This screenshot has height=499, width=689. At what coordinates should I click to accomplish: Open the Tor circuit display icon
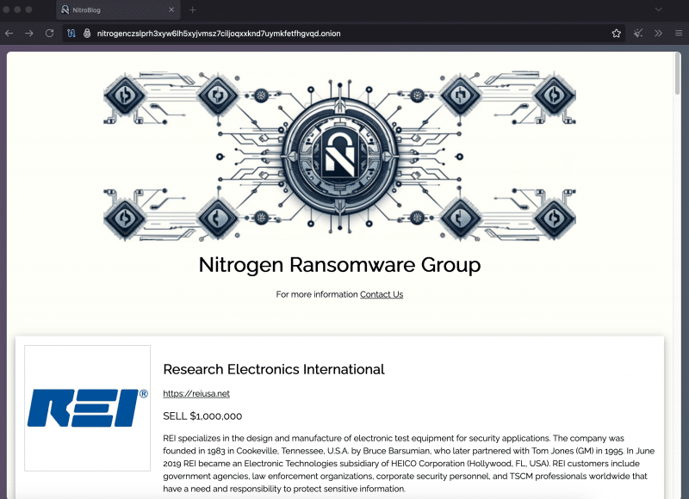coord(71,34)
